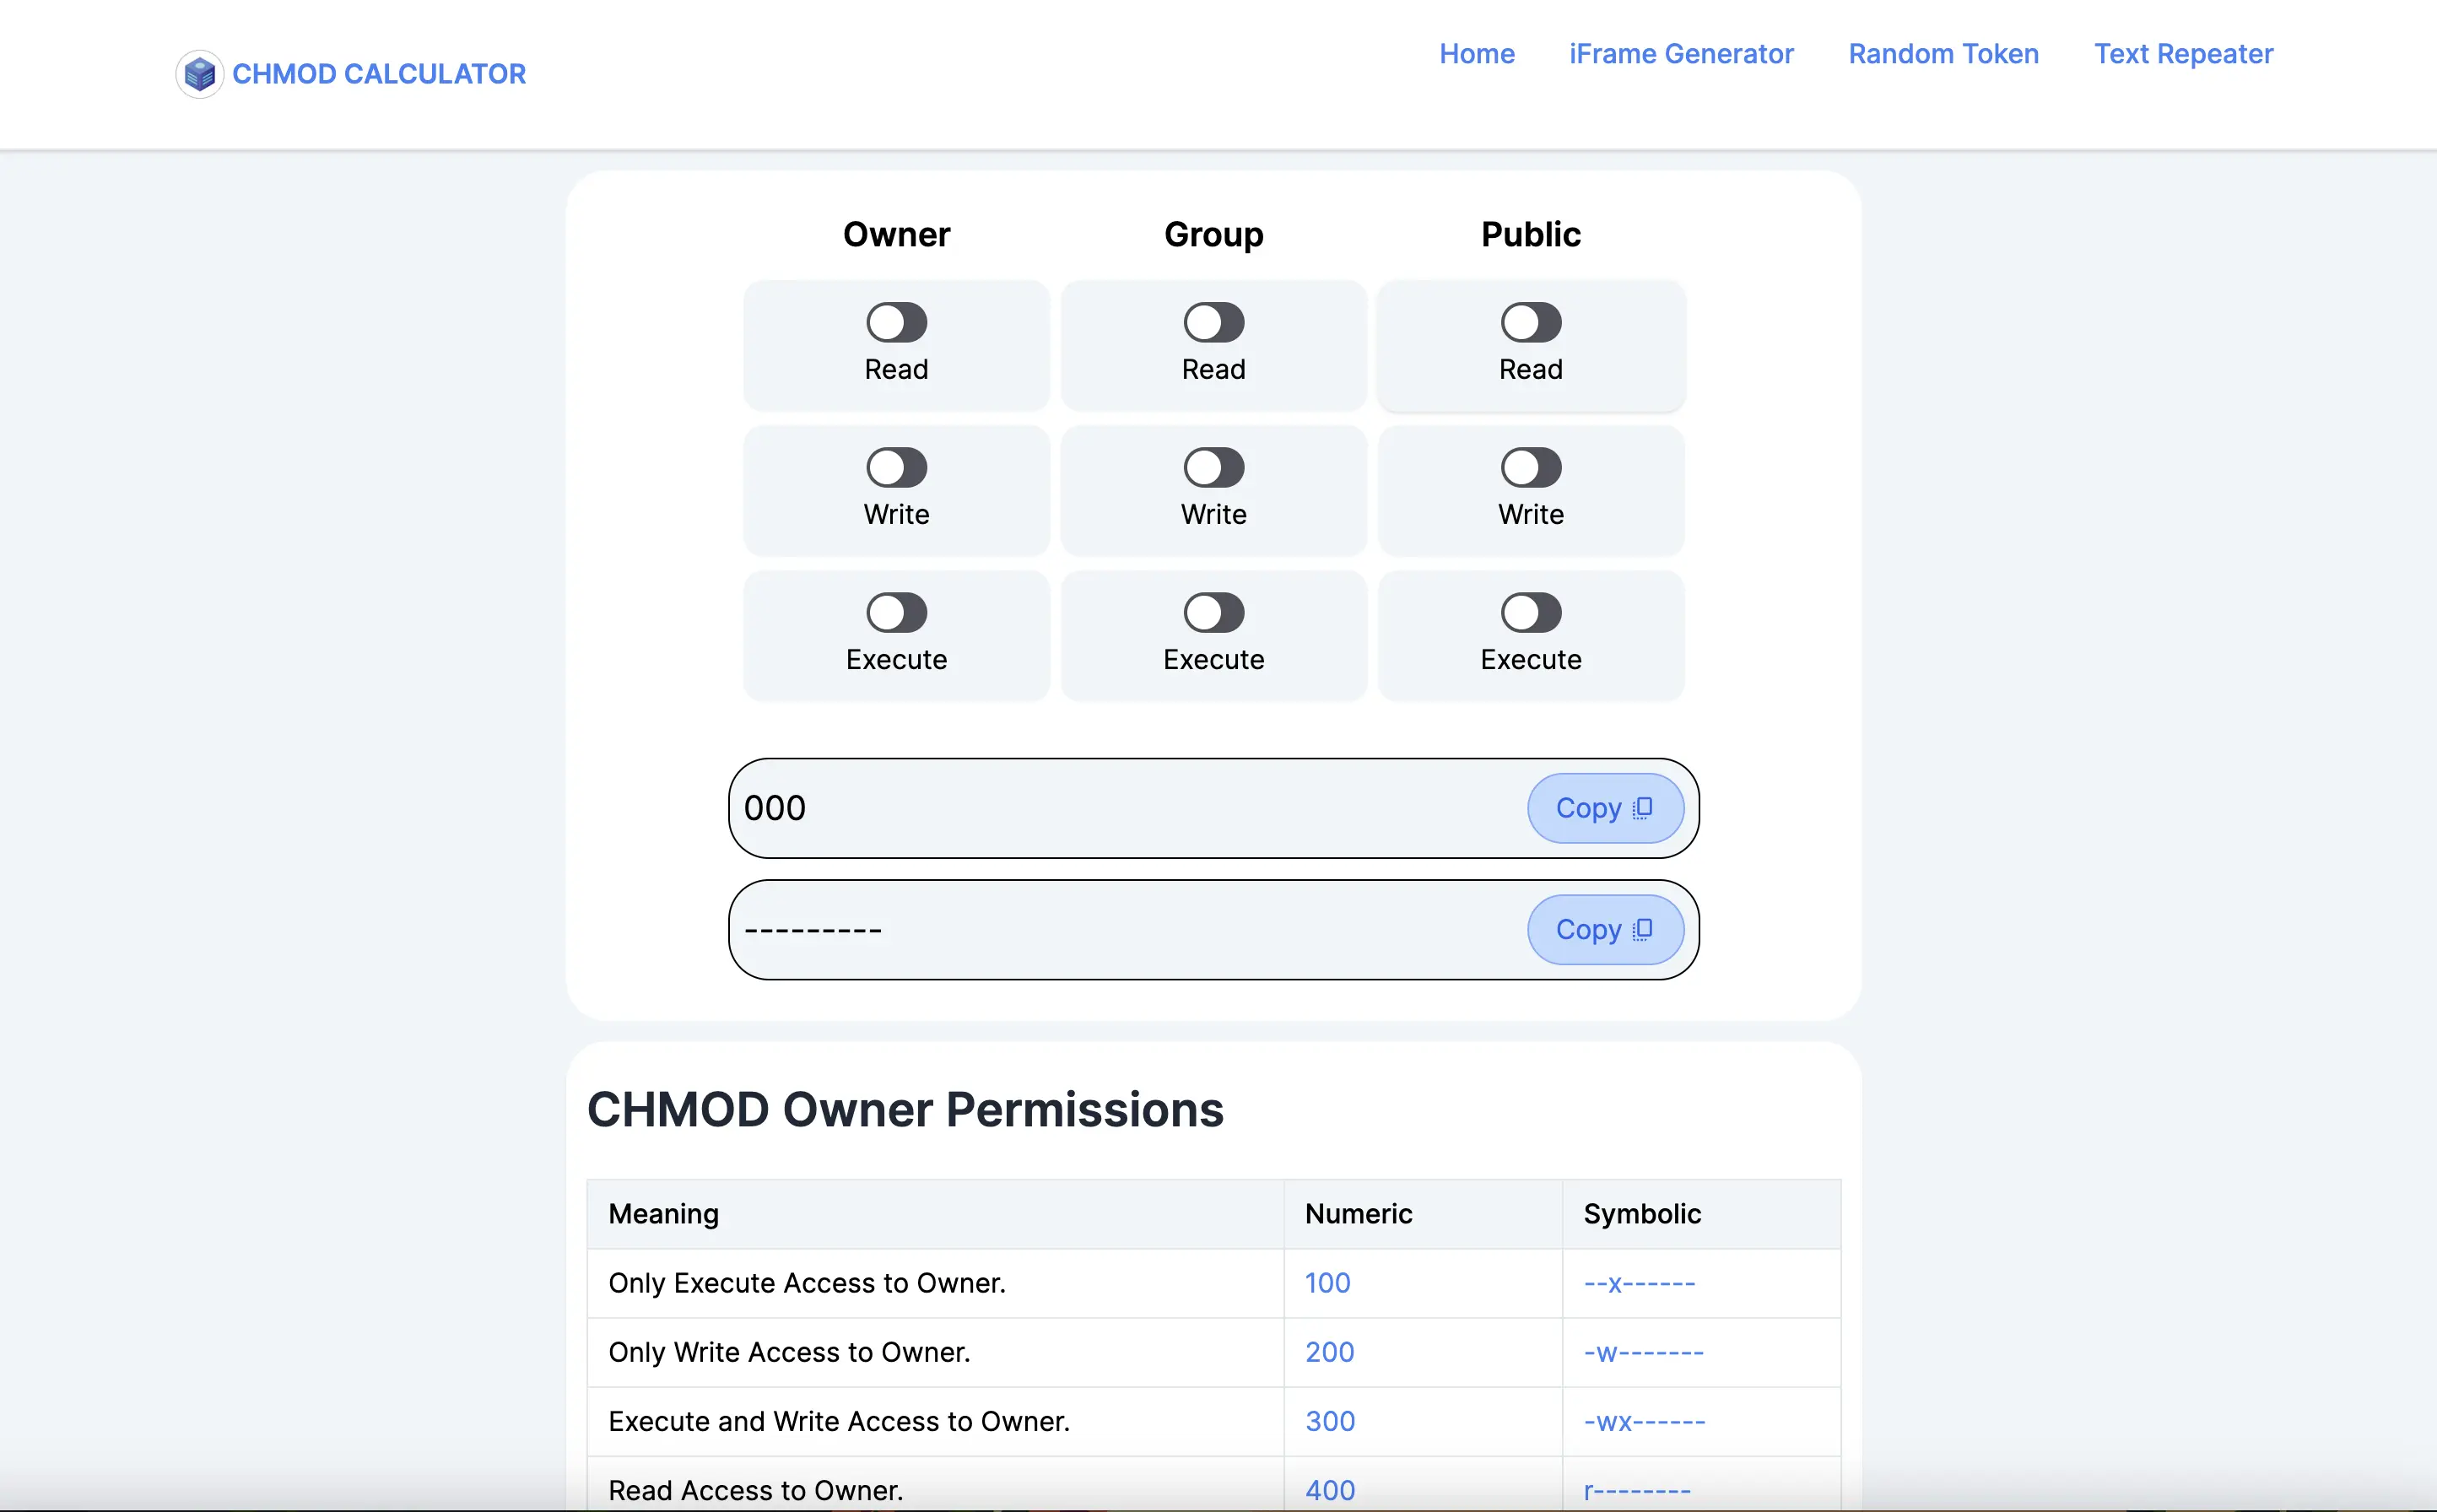
Task: Enable Owner Write permission switch
Action: [896, 468]
